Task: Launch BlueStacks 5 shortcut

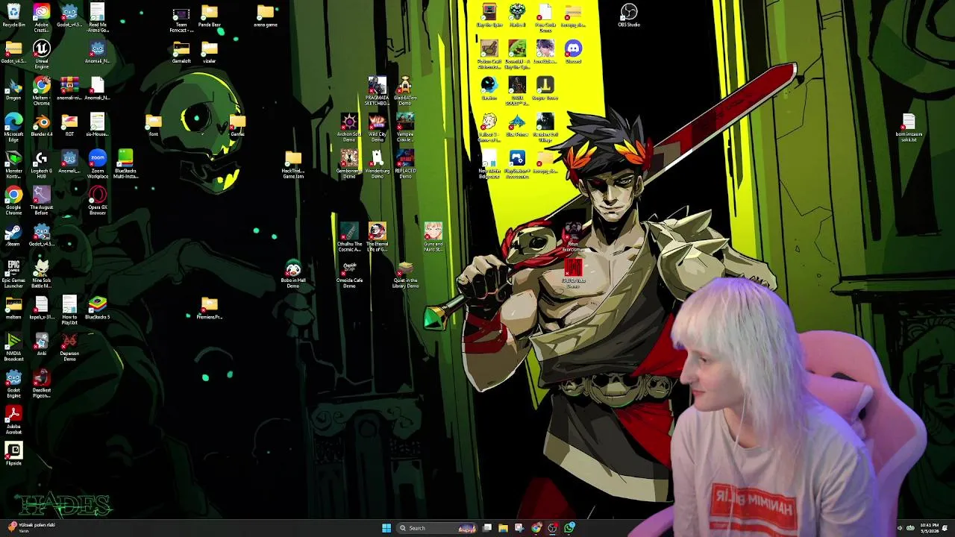Action: click(x=98, y=308)
